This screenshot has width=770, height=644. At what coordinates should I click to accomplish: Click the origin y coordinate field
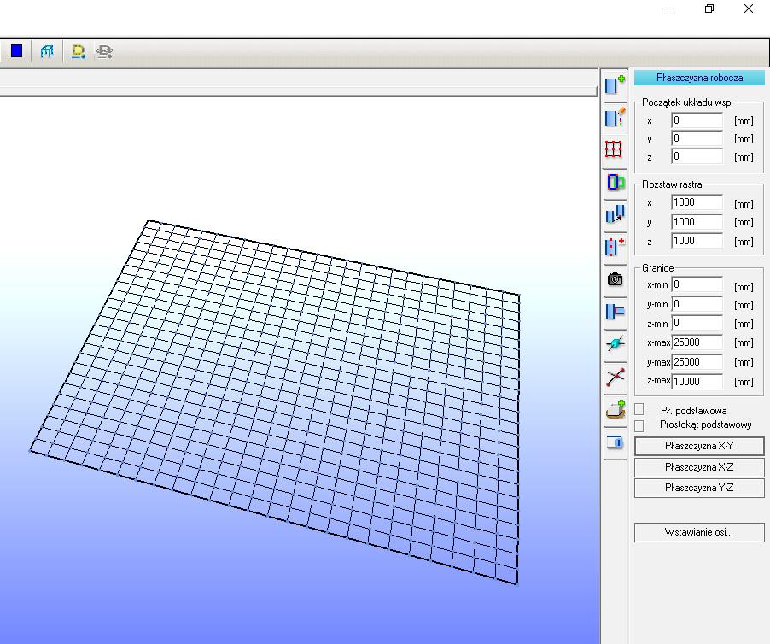(x=697, y=138)
